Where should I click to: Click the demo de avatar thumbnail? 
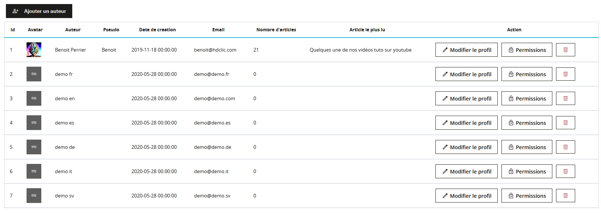(x=34, y=147)
